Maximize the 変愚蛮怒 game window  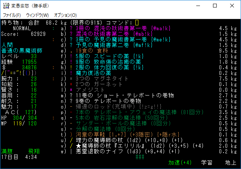click(x=215, y=6)
